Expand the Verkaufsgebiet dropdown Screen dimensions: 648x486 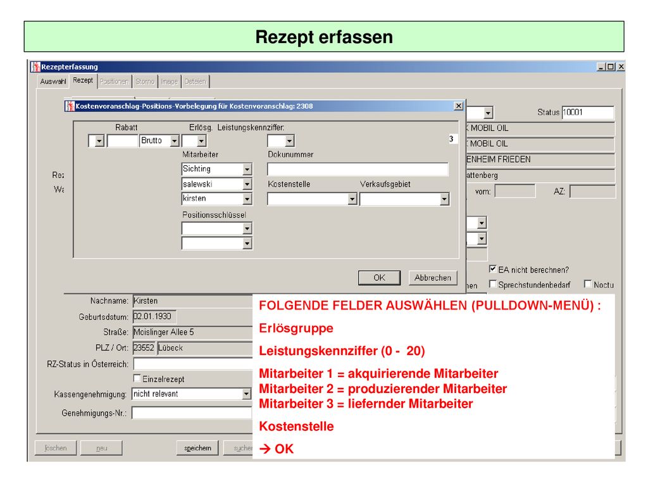point(444,199)
